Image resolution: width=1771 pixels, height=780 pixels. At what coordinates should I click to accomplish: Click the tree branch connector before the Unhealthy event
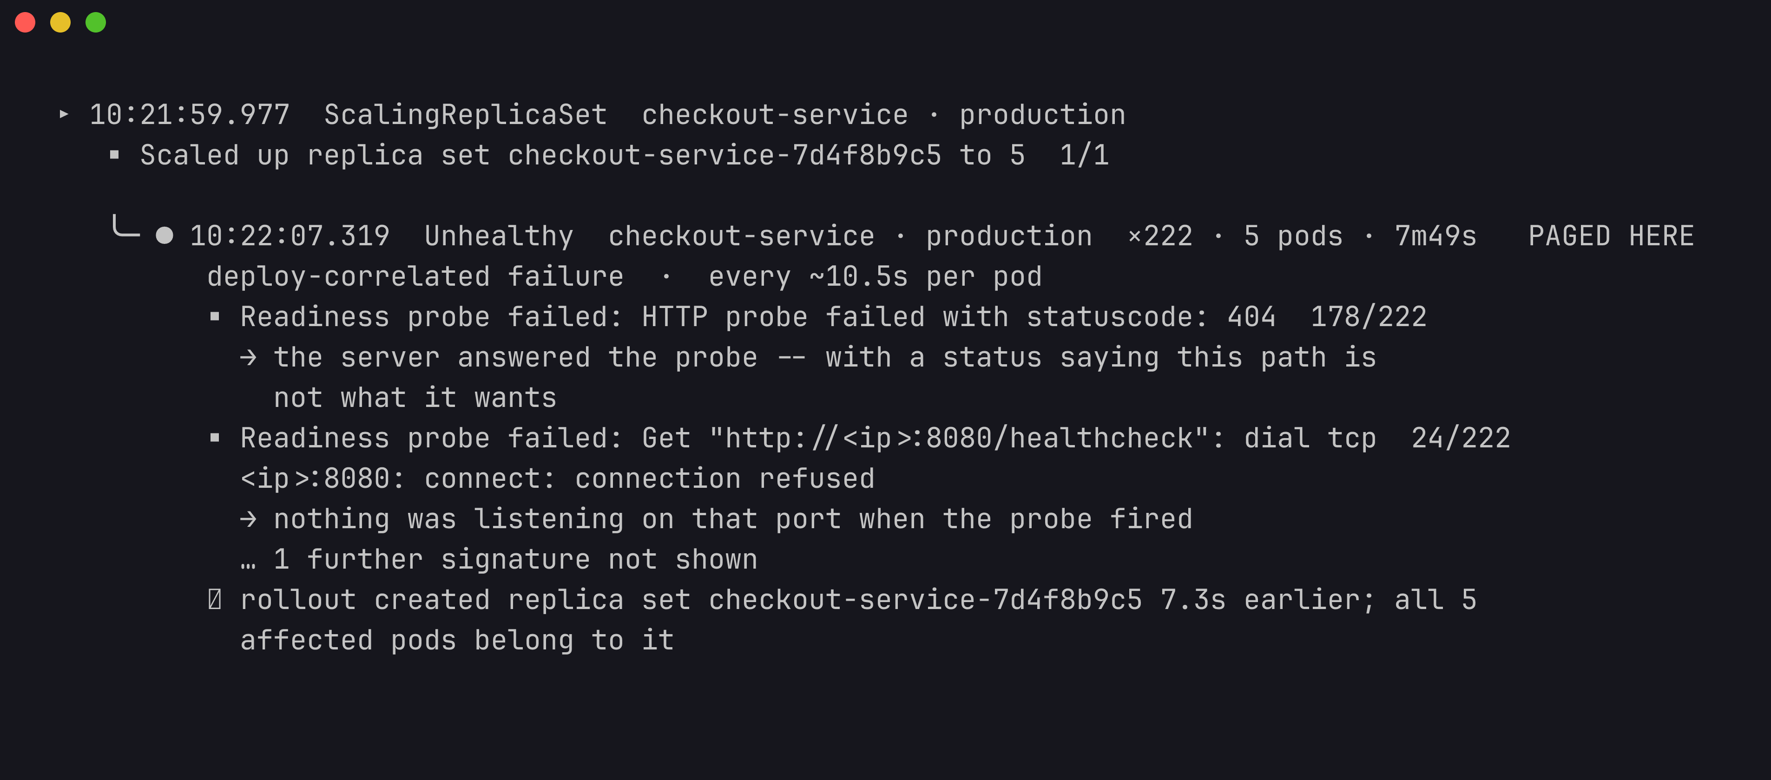[x=126, y=226]
